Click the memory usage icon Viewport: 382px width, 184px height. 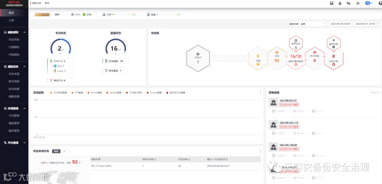point(104,15)
